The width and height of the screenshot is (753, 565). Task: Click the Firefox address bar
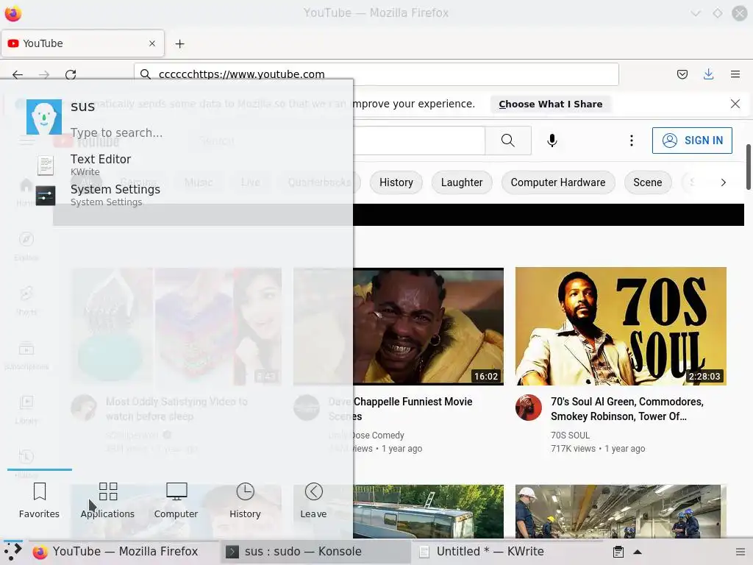click(376, 74)
